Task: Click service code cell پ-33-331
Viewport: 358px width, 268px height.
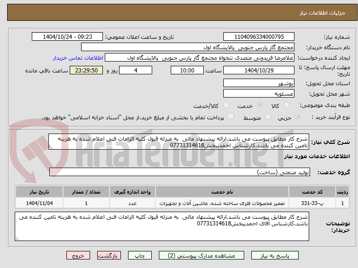Action: click(x=312, y=203)
